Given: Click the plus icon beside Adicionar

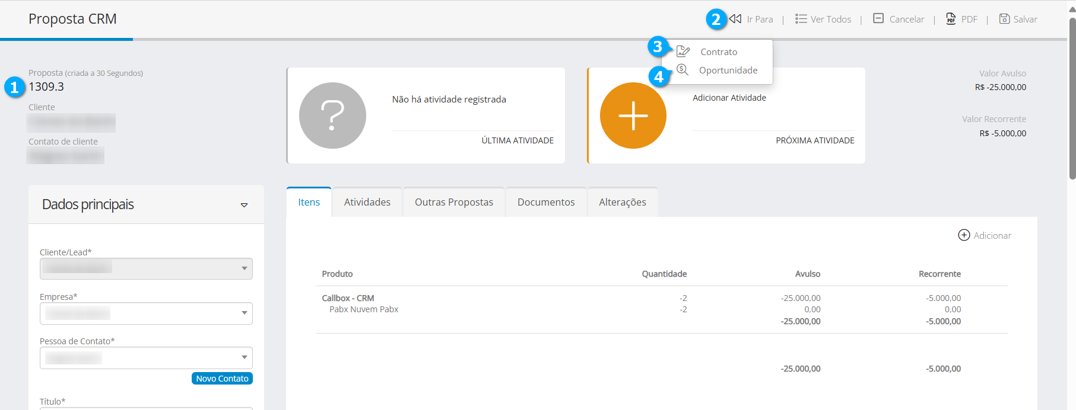Looking at the screenshot, I should tap(964, 235).
